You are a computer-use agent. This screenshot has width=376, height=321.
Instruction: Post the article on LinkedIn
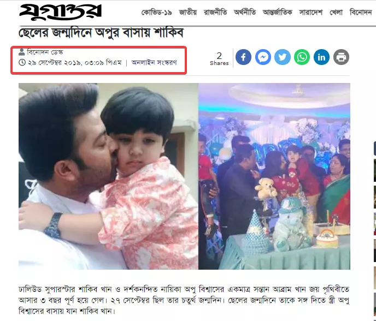tap(321, 57)
